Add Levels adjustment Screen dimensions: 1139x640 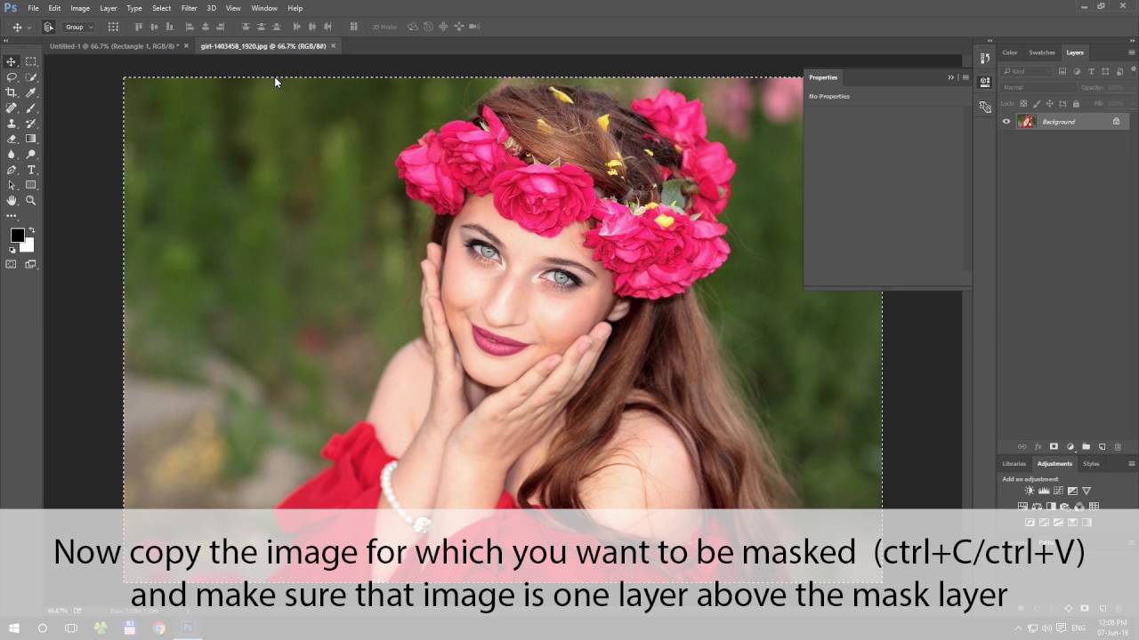[1044, 491]
